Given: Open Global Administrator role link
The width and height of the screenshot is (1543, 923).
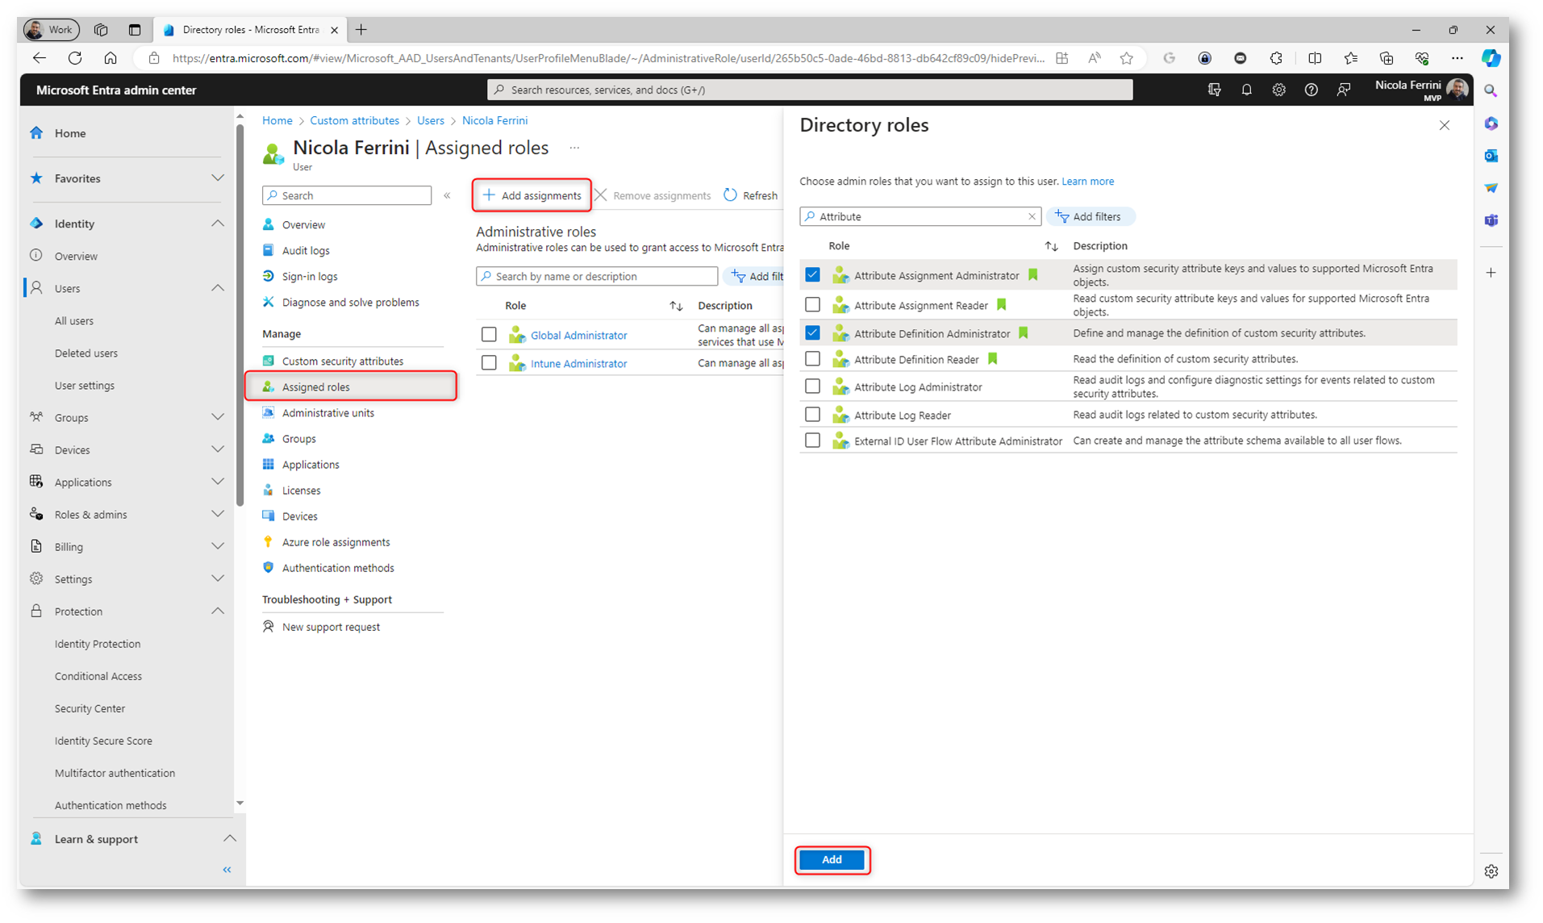Looking at the screenshot, I should coord(578,335).
